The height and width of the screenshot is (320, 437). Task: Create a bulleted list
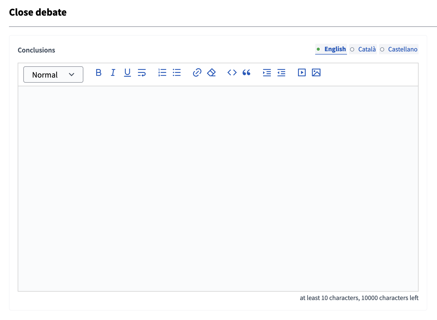[x=177, y=73]
